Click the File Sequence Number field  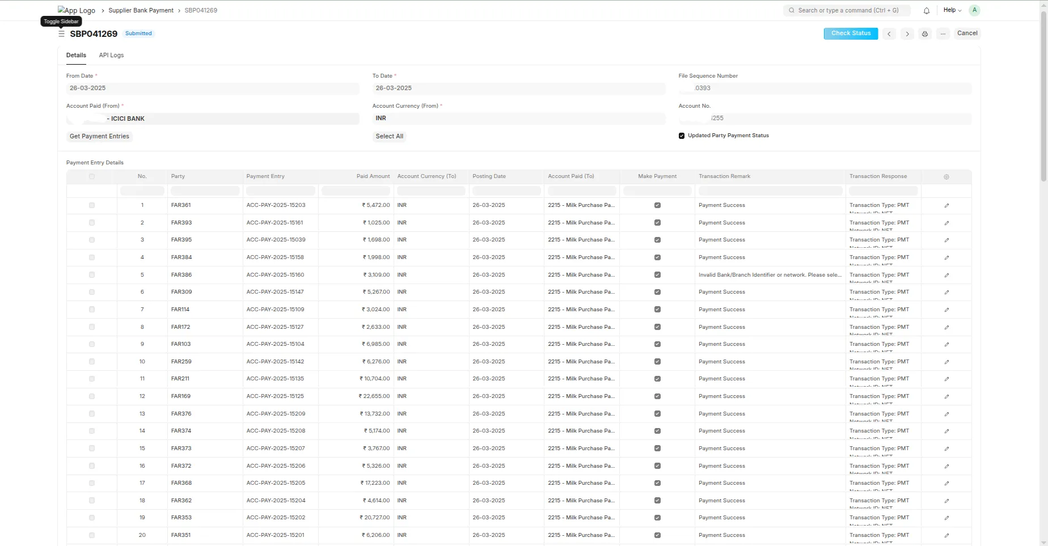pos(825,88)
